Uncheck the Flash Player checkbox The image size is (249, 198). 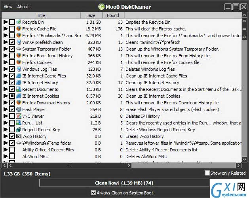pyautogui.click(x=12, y=109)
